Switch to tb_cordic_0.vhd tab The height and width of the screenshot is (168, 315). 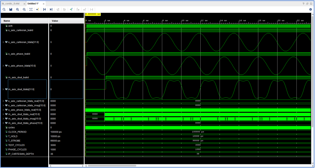click(11, 3)
